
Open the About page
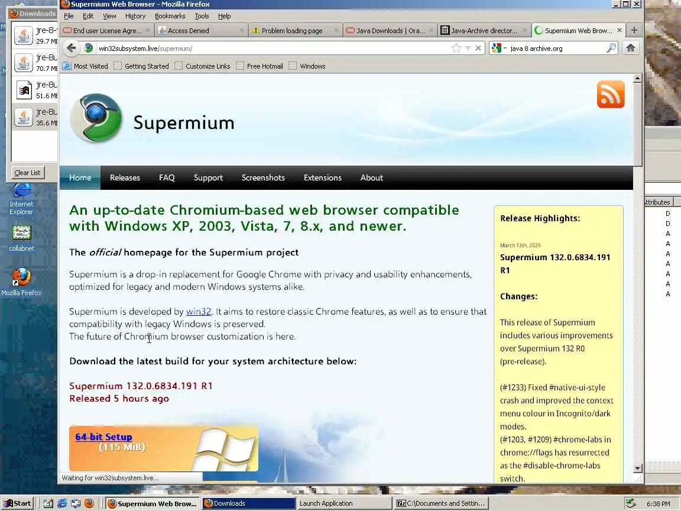371,177
